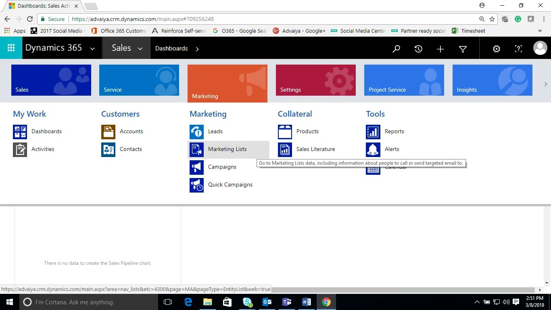Open the Products link
Screen dimensions: 551x310
coord(307,131)
